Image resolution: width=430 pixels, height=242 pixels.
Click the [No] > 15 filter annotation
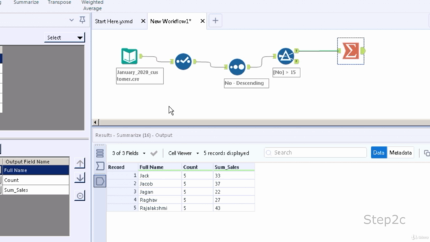point(286,73)
